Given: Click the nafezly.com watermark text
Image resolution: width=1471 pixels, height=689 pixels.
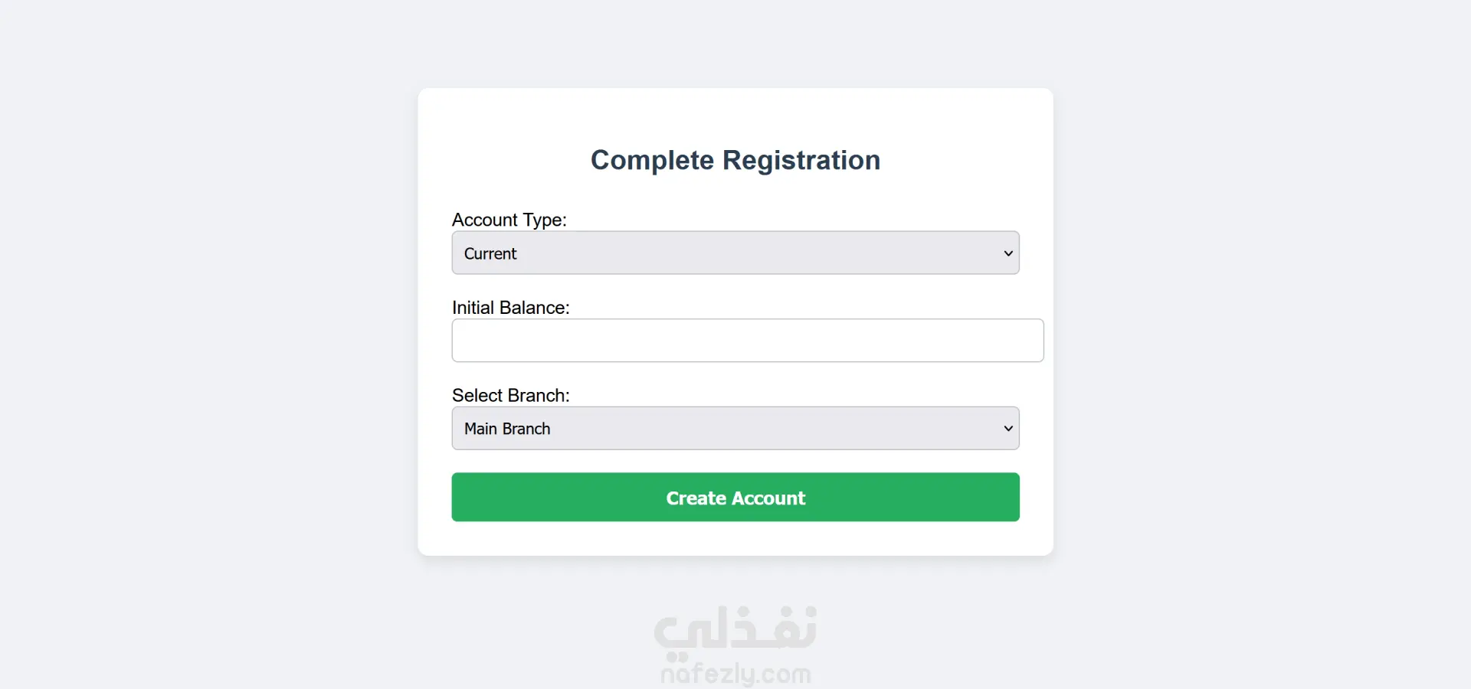Looking at the screenshot, I should [x=735, y=674].
